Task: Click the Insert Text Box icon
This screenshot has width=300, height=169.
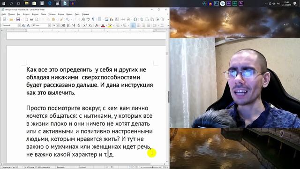Action: click(117, 19)
